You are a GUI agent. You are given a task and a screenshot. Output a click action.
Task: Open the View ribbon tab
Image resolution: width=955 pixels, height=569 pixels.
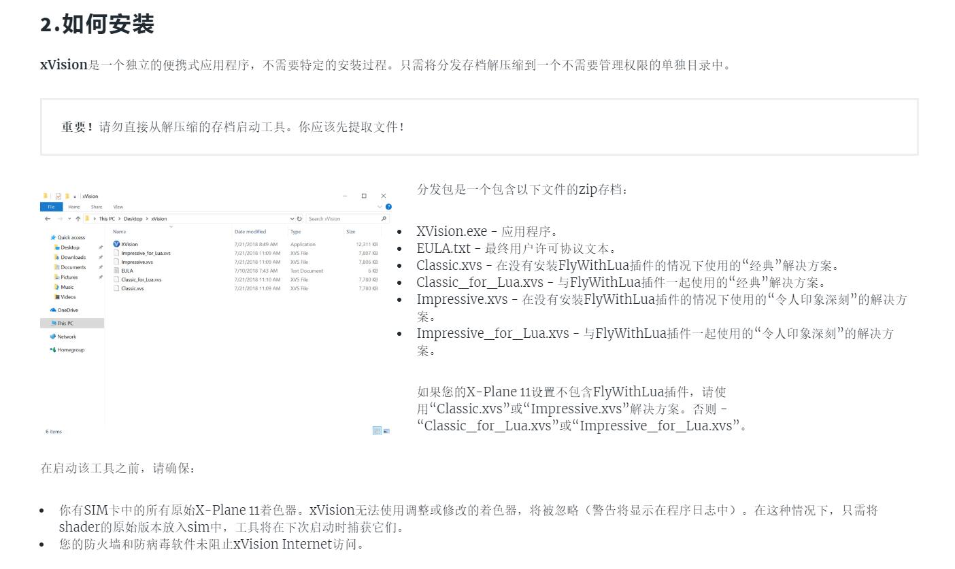118,207
